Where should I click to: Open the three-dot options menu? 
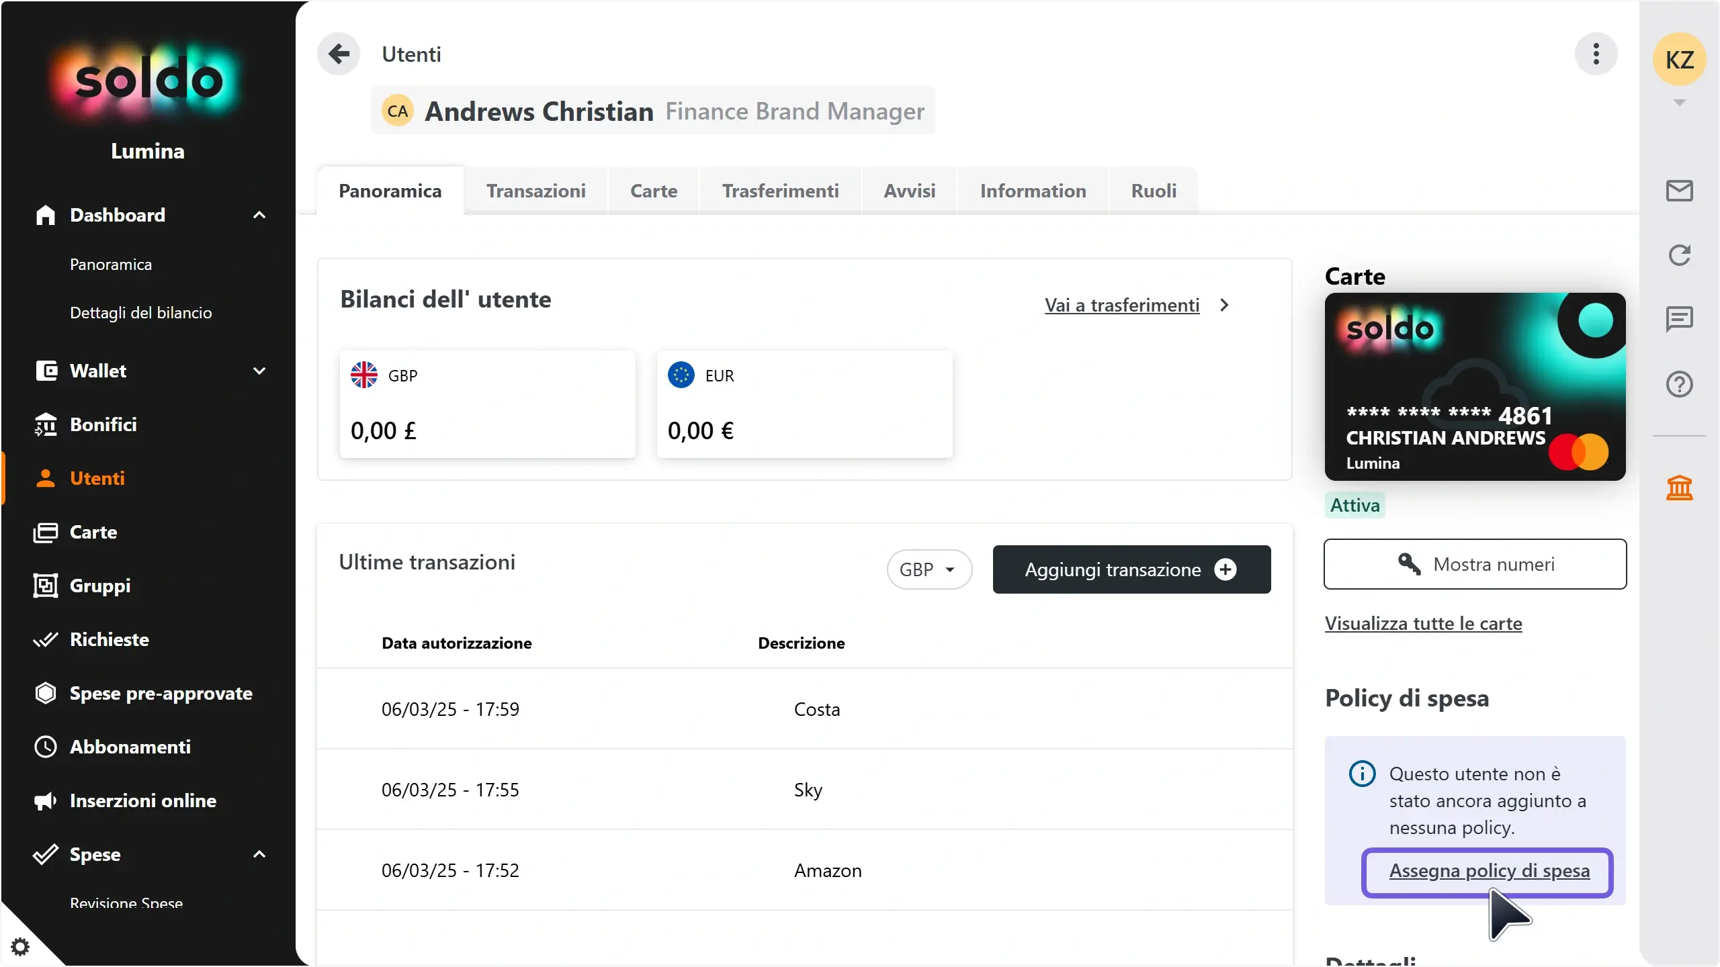tap(1596, 54)
